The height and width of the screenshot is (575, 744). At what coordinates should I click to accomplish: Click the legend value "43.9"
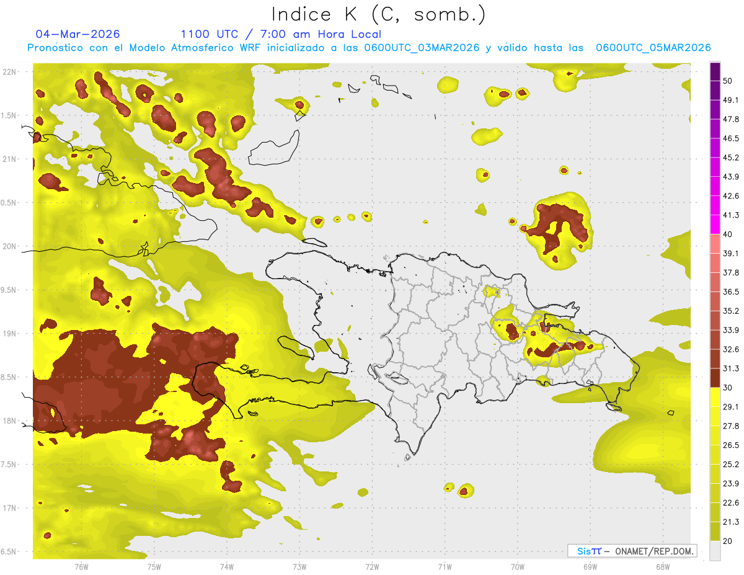tap(731, 177)
